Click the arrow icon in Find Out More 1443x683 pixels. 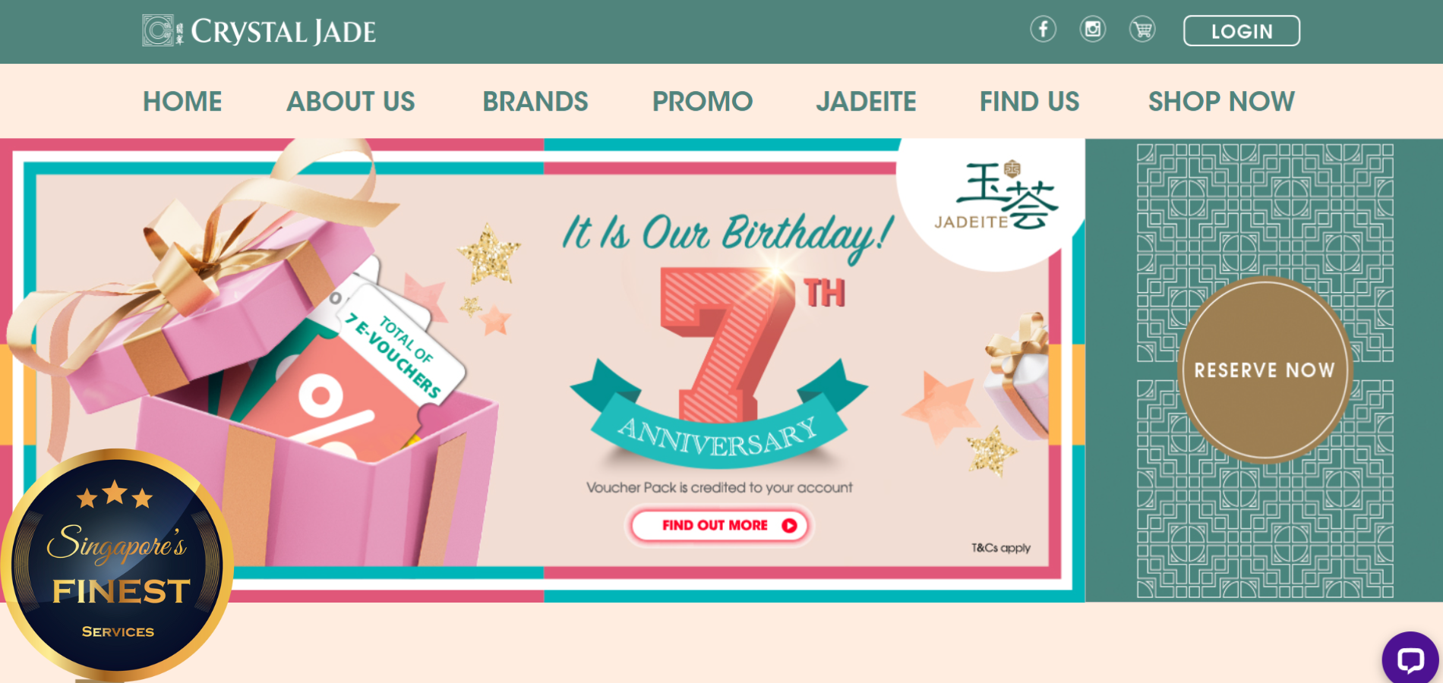(x=790, y=525)
